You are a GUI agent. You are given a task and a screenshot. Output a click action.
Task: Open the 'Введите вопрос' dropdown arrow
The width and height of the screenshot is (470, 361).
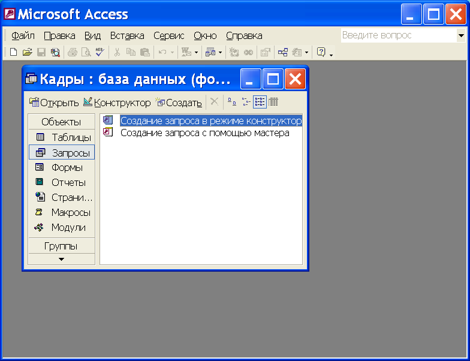tap(461, 36)
